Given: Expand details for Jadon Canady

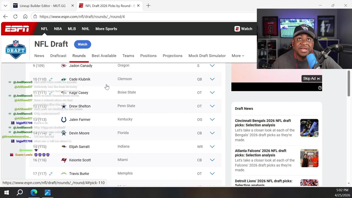Looking at the screenshot, I should (x=212, y=66).
